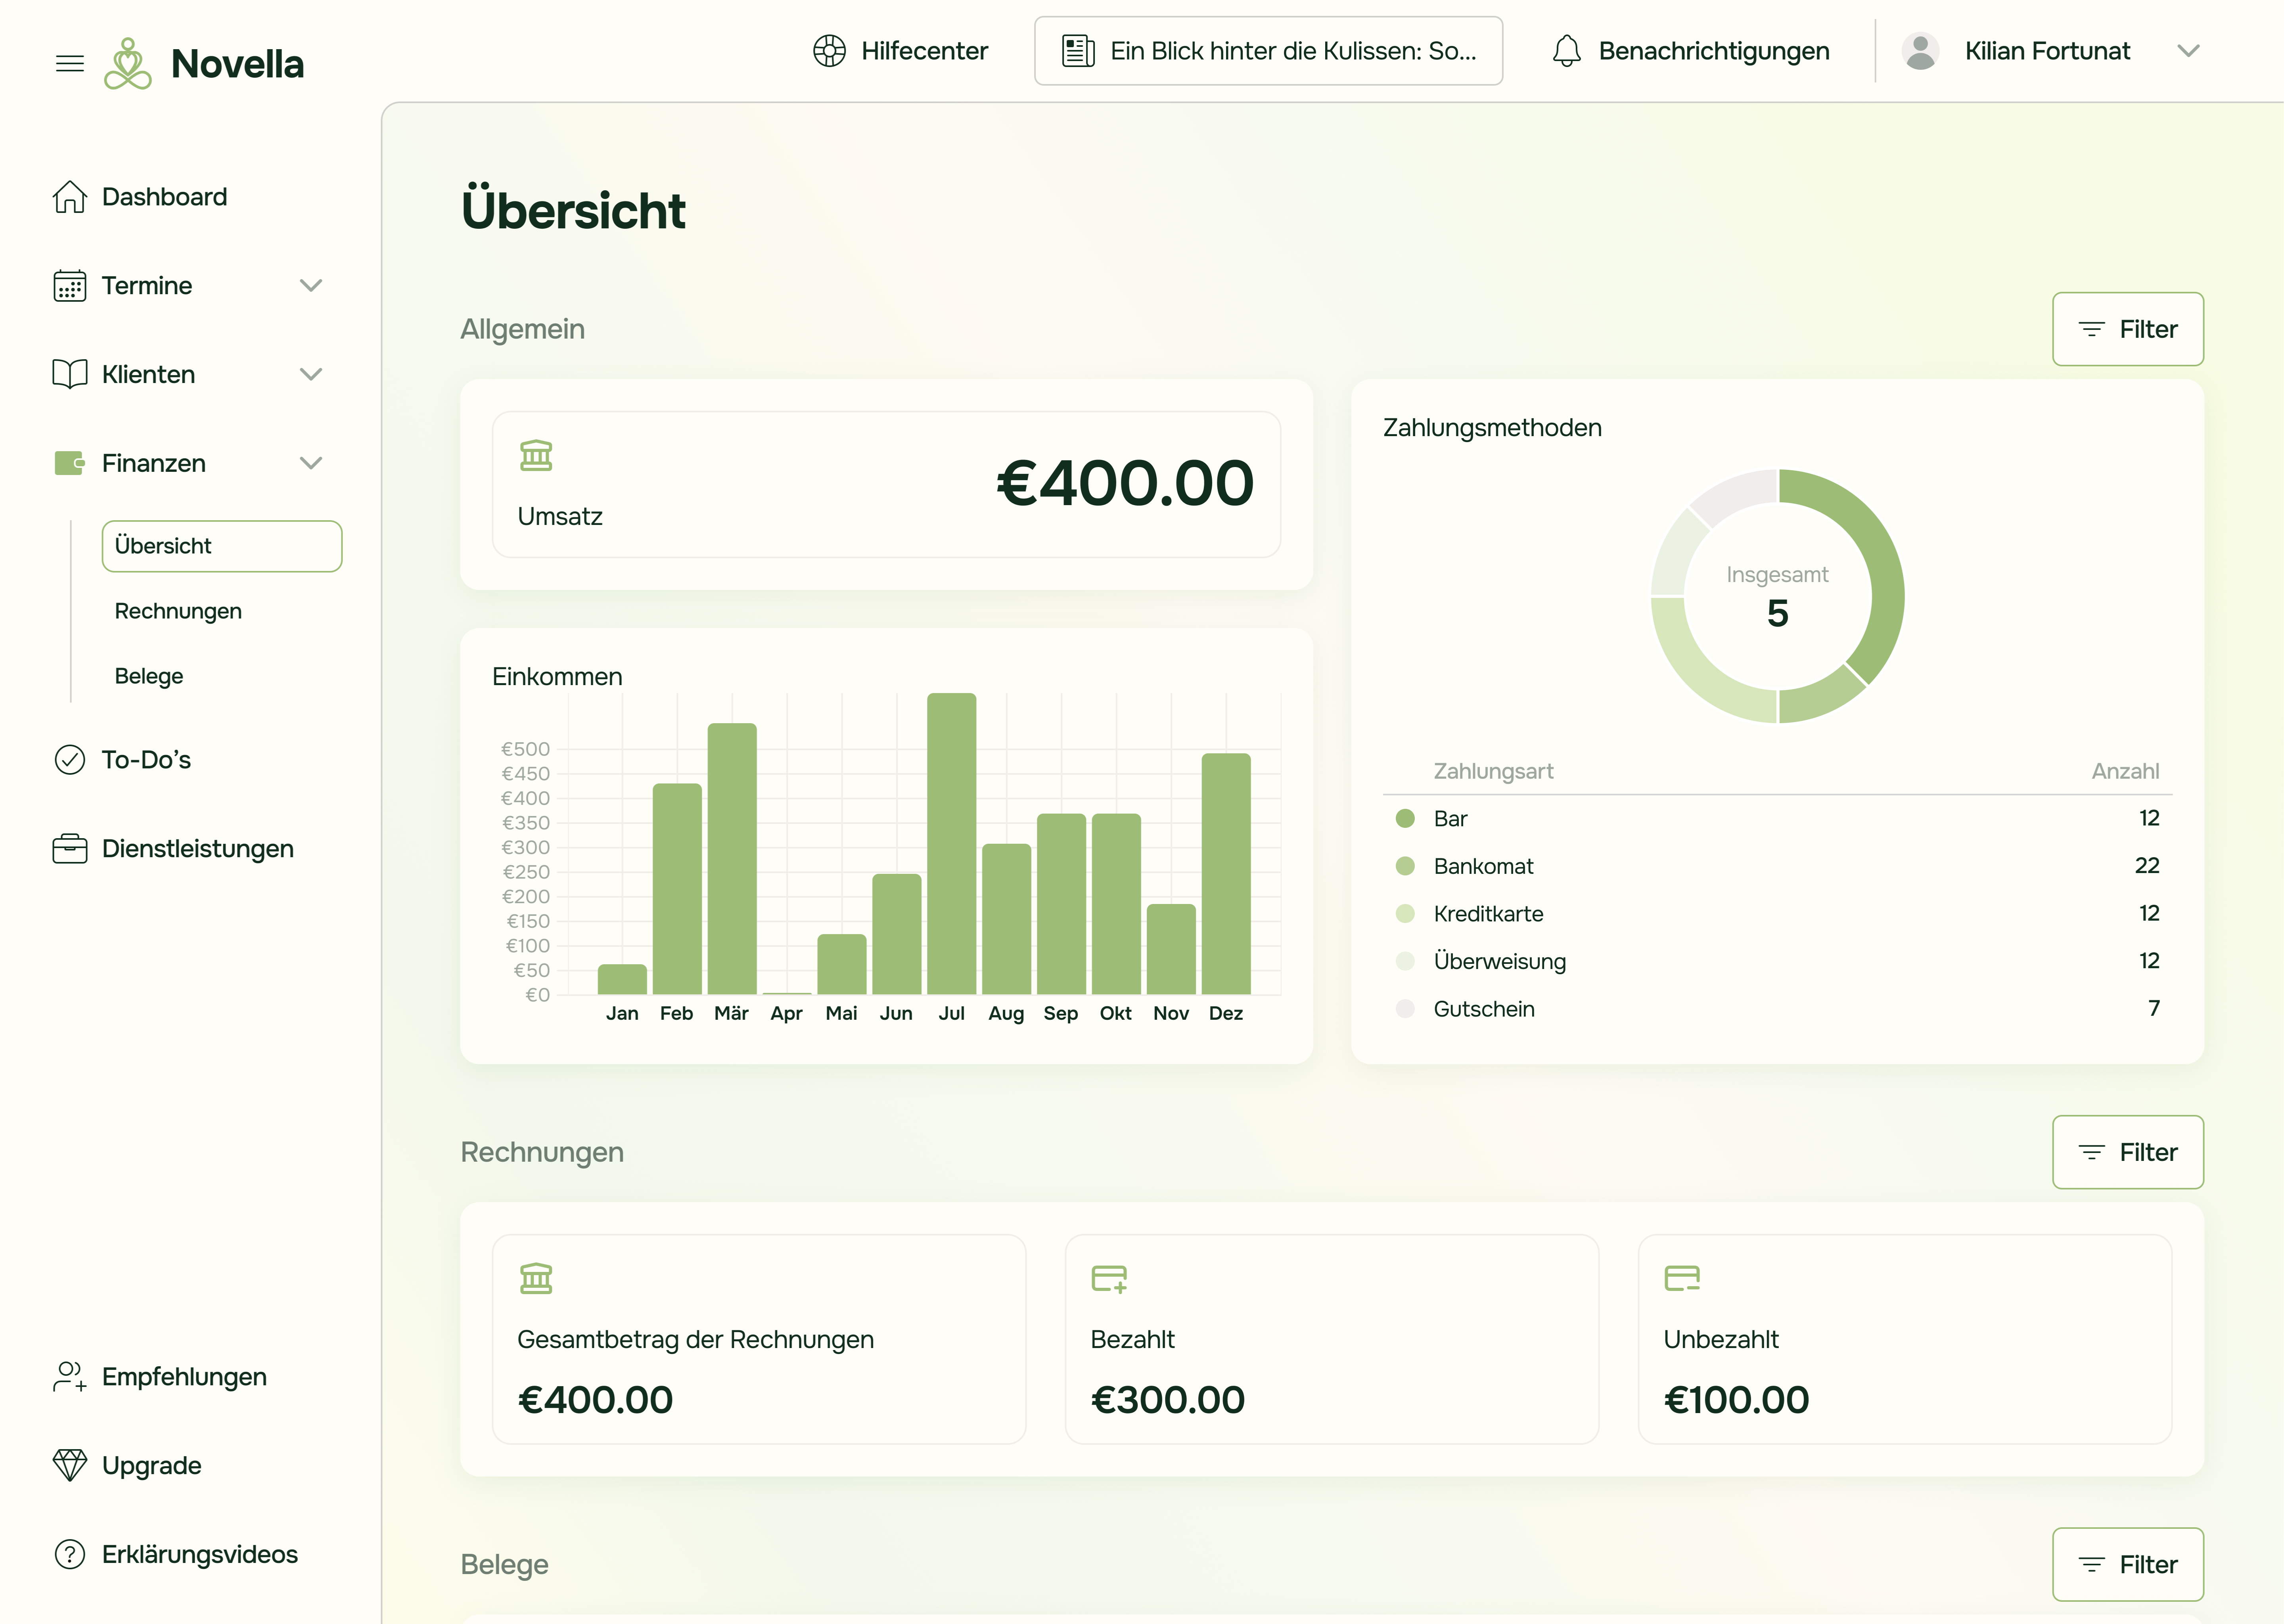Image resolution: width=2284 pixels, height=1624 pixels.
Task: Click the Überweisung legend color dot
Action: pyautogui.click(x=1405, y=961)
